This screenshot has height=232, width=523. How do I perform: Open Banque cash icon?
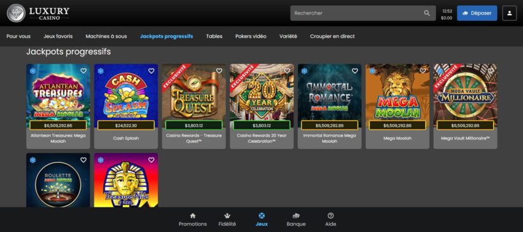coord(296,216)
